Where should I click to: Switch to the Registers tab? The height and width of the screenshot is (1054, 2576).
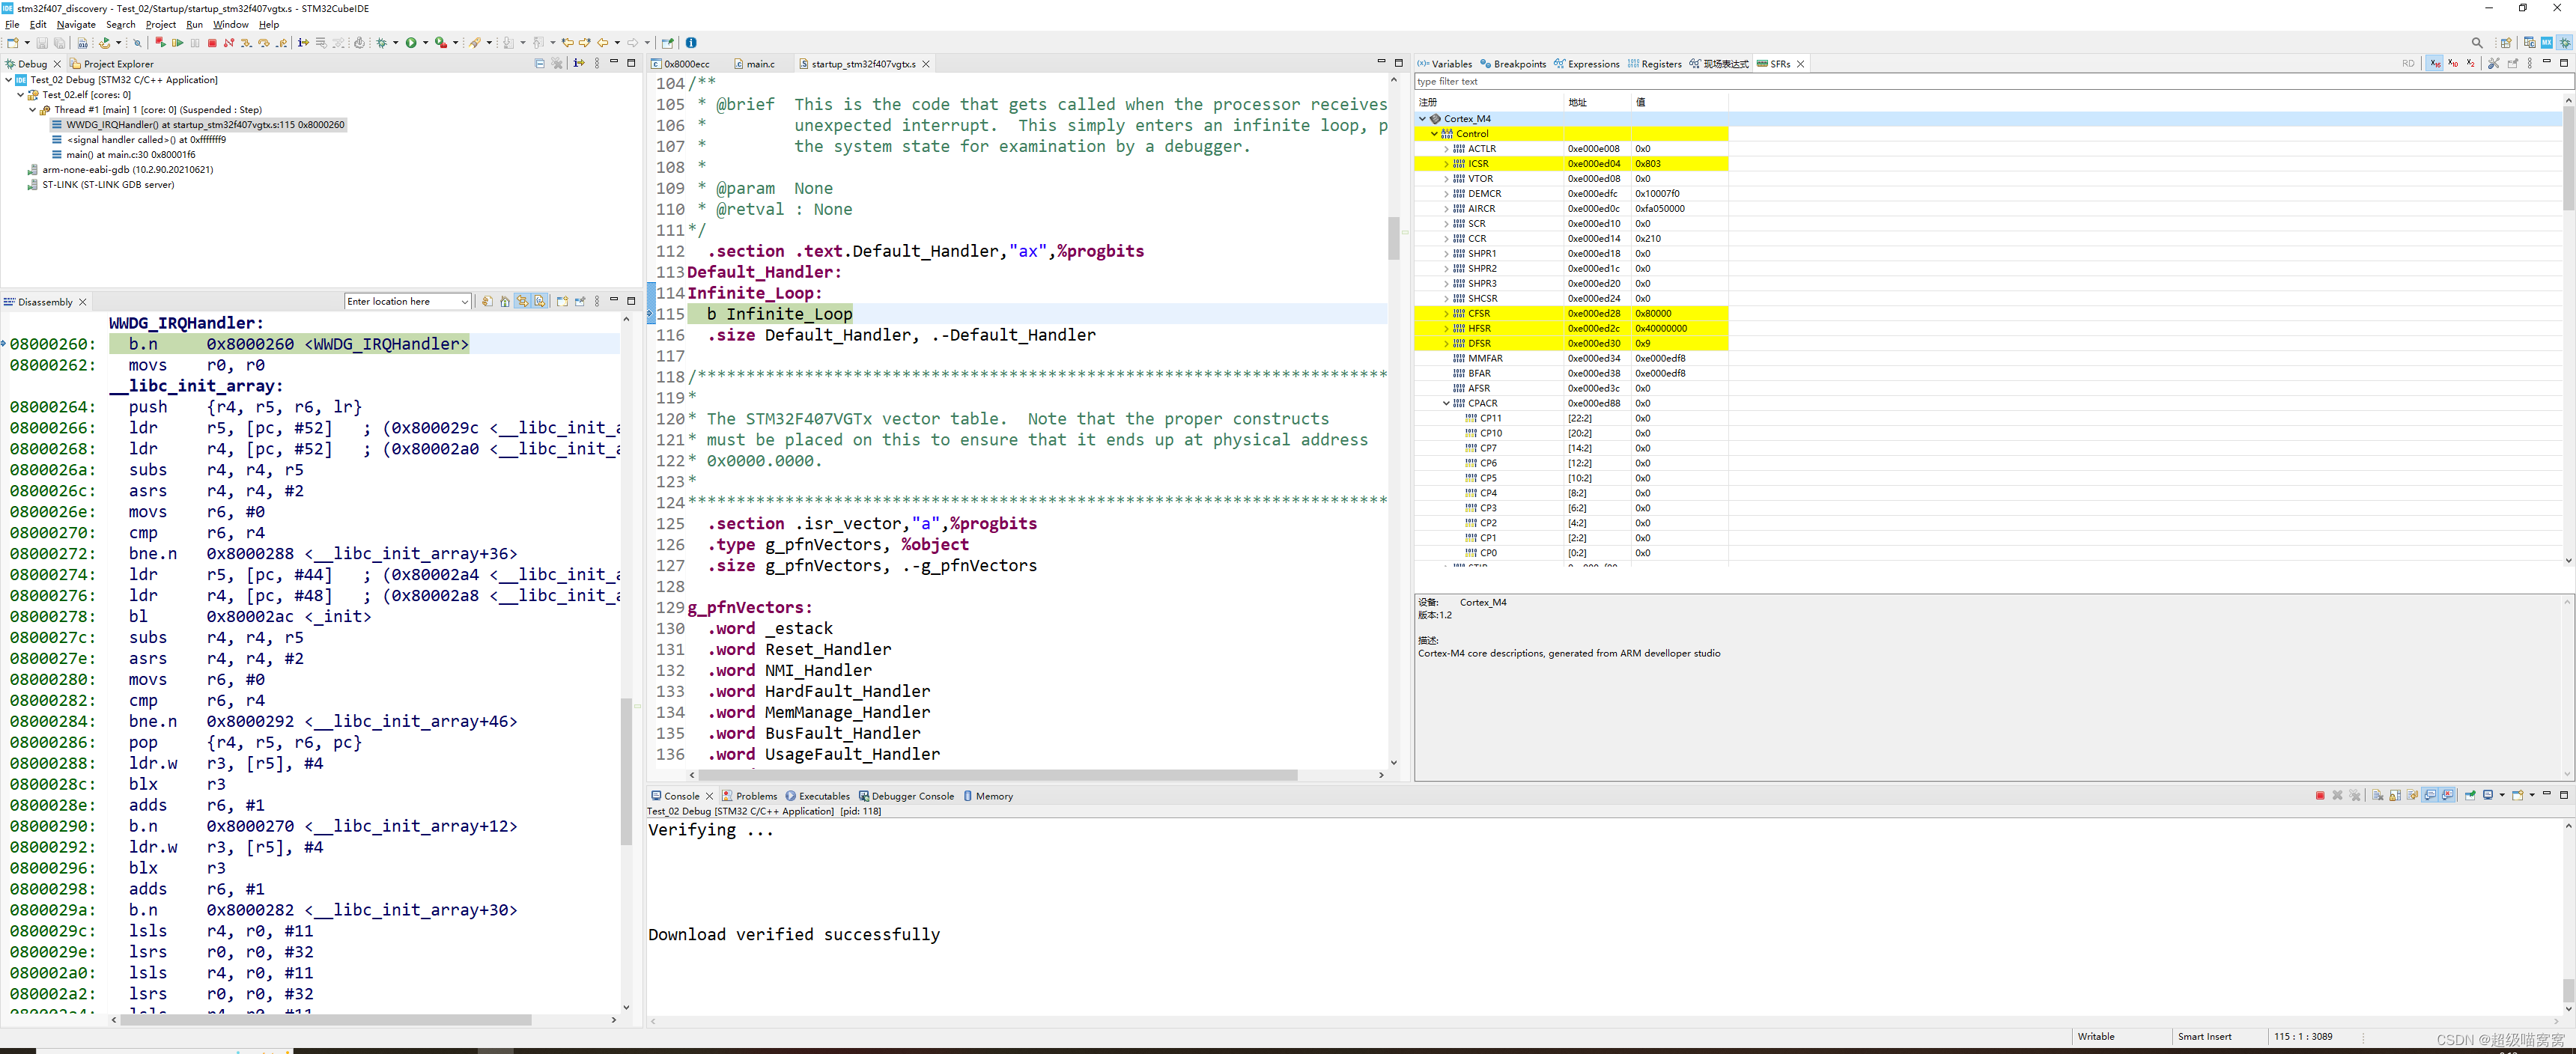pos(1654,64)
